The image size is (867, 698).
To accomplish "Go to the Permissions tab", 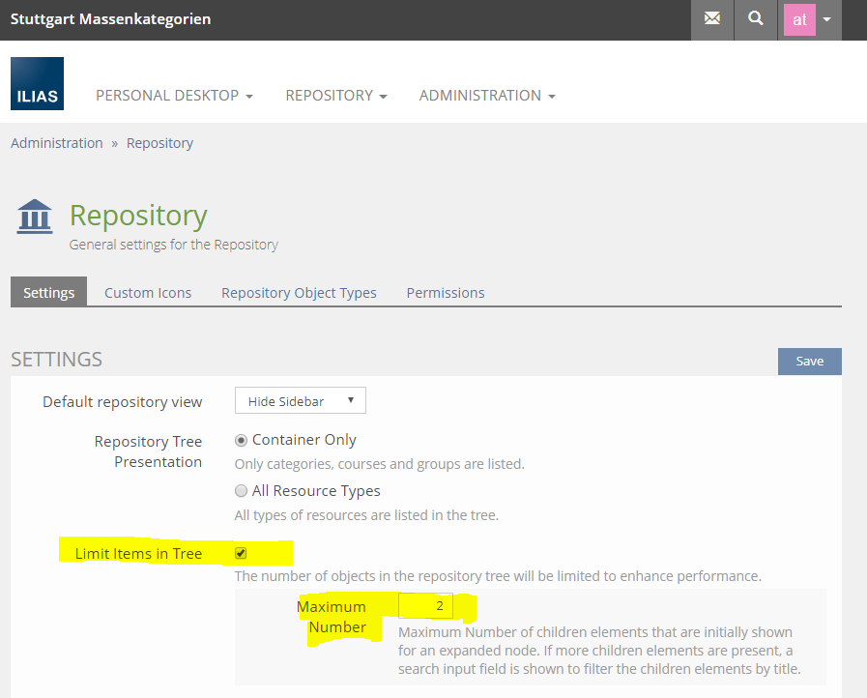I will point(445,293).
